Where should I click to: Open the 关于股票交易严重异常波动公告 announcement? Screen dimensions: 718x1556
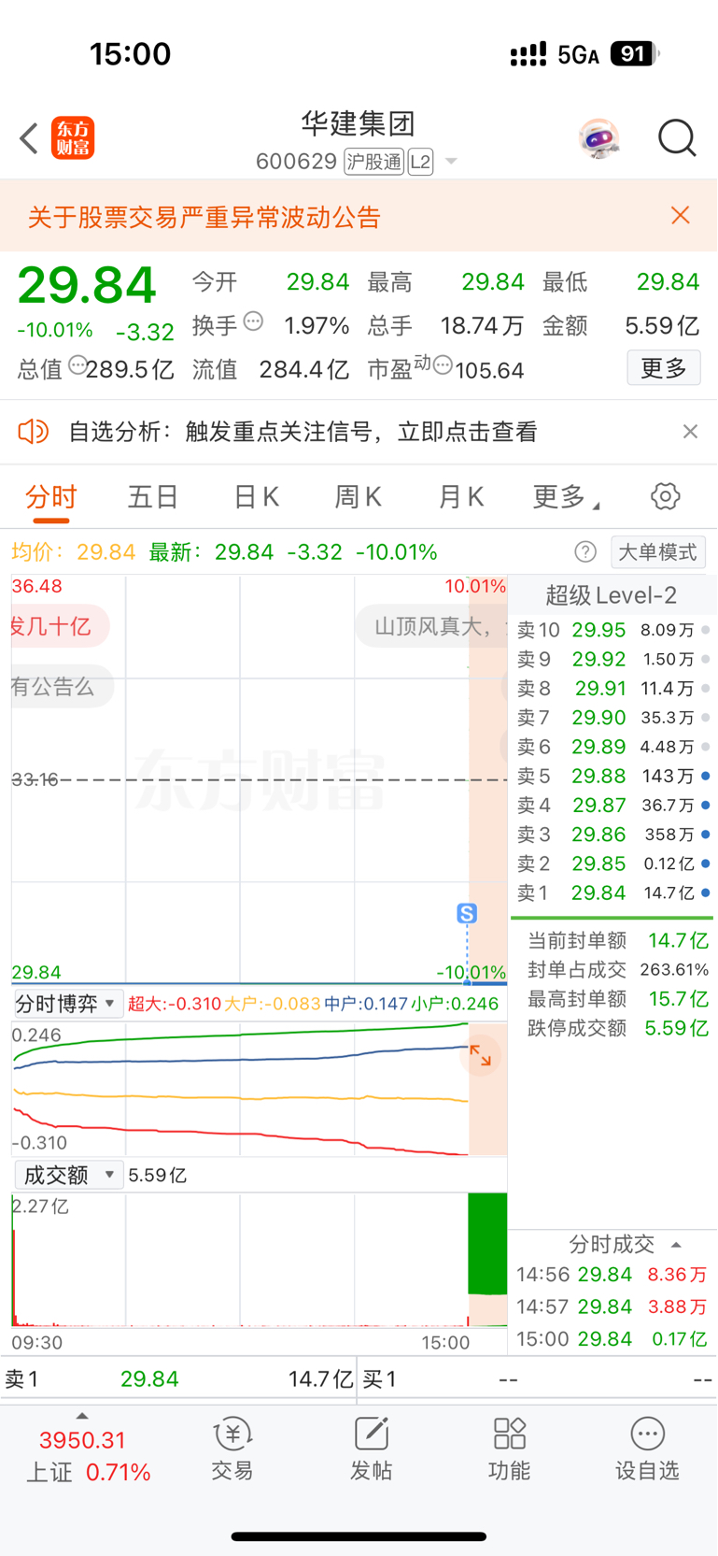click(x=204, y=218)
